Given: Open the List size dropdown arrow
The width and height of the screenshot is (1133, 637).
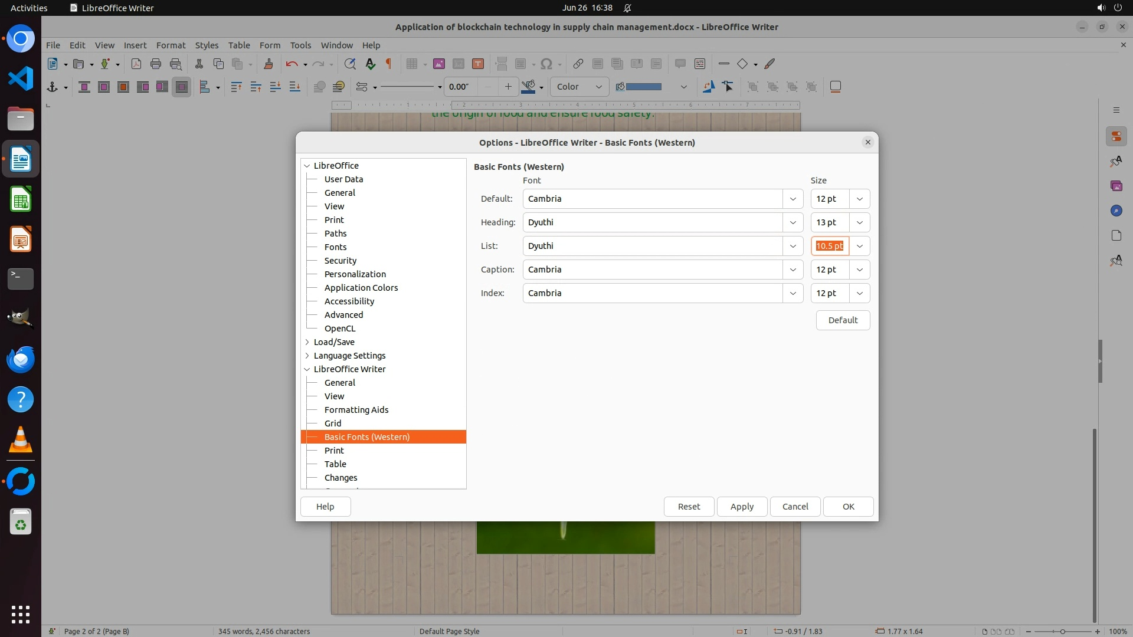Looking at the screenshot, I should [859, 246].
